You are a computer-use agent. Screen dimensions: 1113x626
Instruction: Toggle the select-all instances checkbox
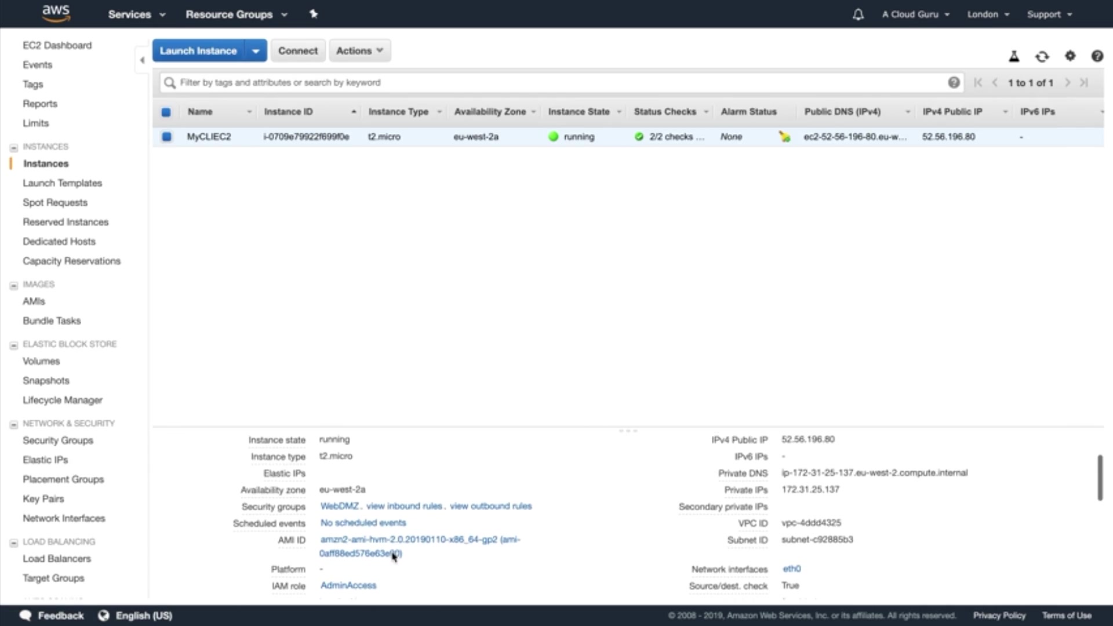click(166, 112)
